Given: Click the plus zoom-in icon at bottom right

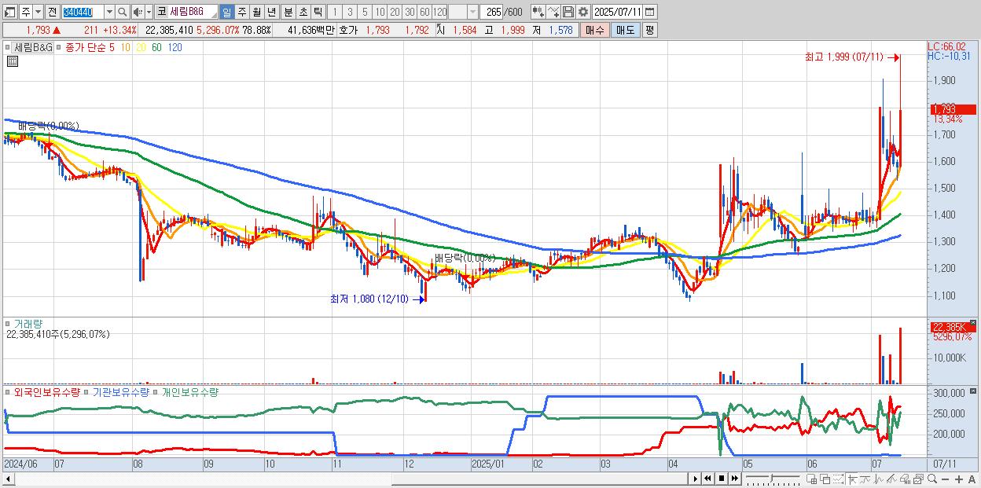Looking at the screenshot, I should tap(959, 479).
